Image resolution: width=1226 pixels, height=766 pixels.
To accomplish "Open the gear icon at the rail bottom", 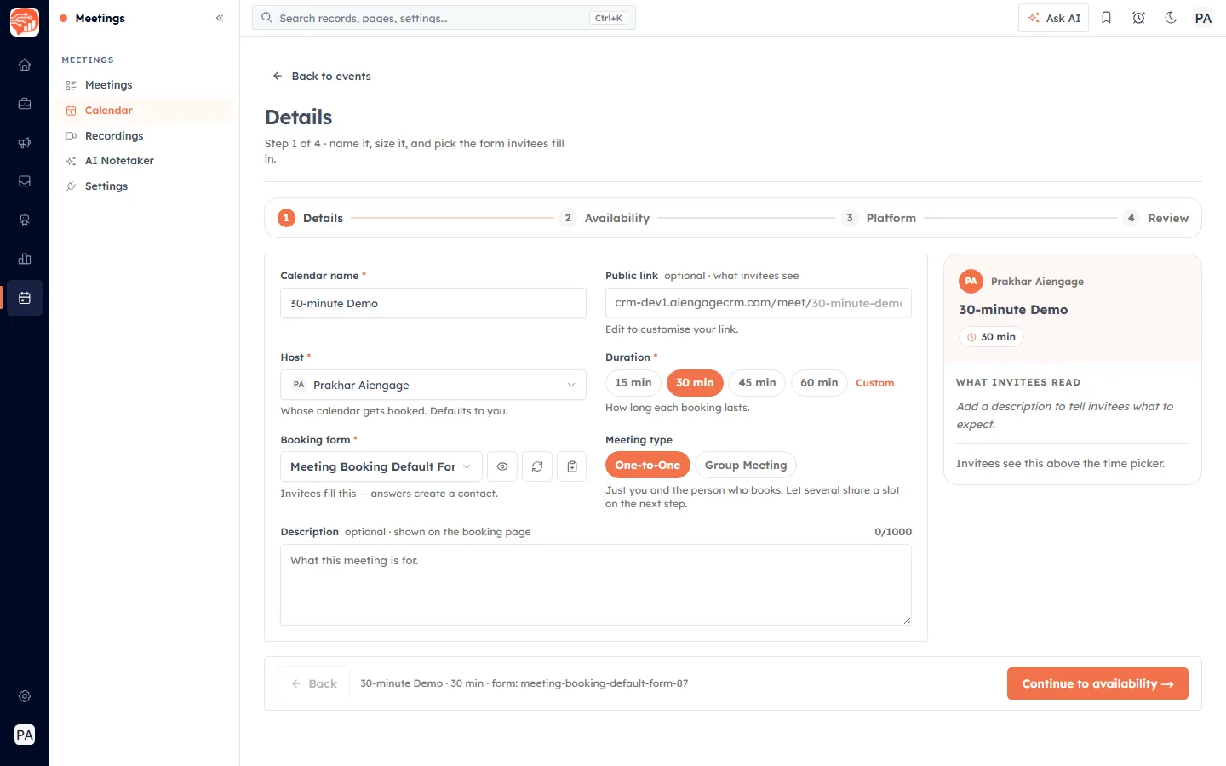I will pyautogui.click(x=25, y=696).
